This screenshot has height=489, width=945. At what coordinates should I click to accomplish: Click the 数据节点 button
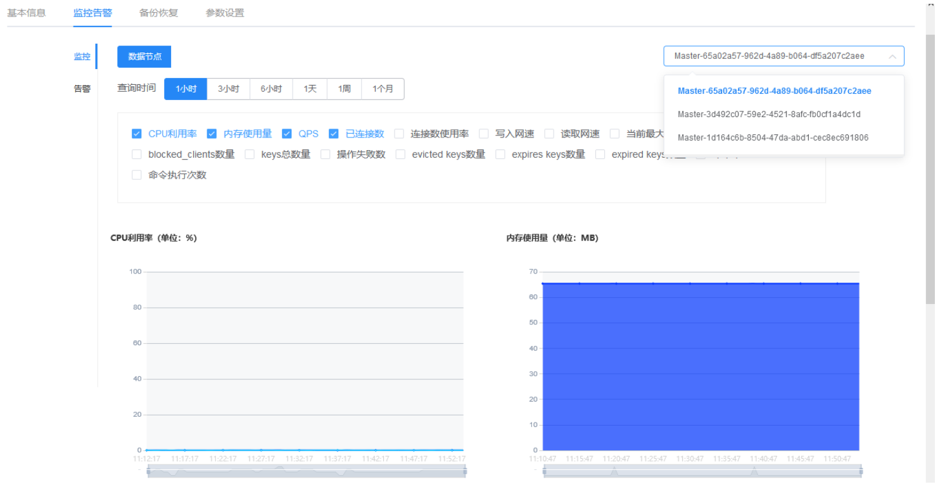click(x=144, y=56)
